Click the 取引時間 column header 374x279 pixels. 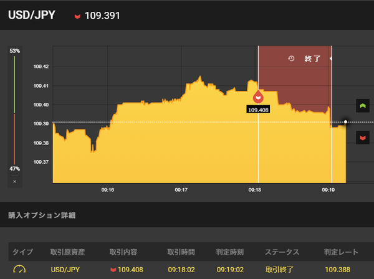click(x=181, y=252)
